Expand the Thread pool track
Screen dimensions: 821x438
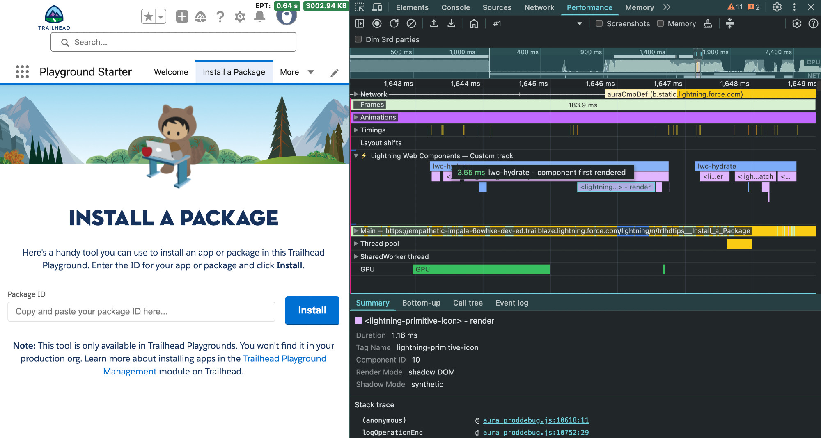[356, 244]
